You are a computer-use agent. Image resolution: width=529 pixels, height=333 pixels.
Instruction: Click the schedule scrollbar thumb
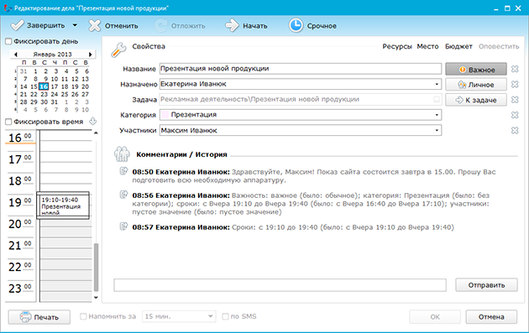[x=96, y=268]
